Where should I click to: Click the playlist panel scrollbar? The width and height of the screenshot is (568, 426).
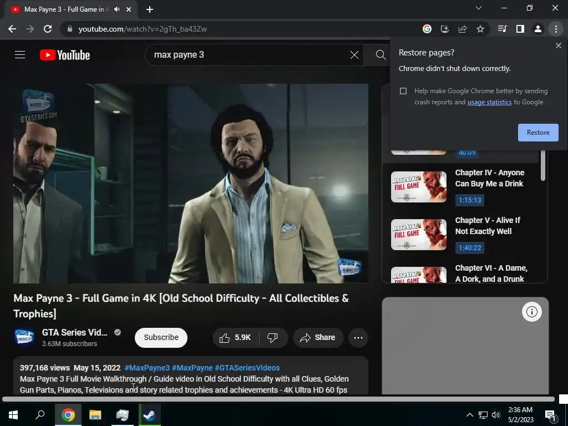(x=542, y=165)
